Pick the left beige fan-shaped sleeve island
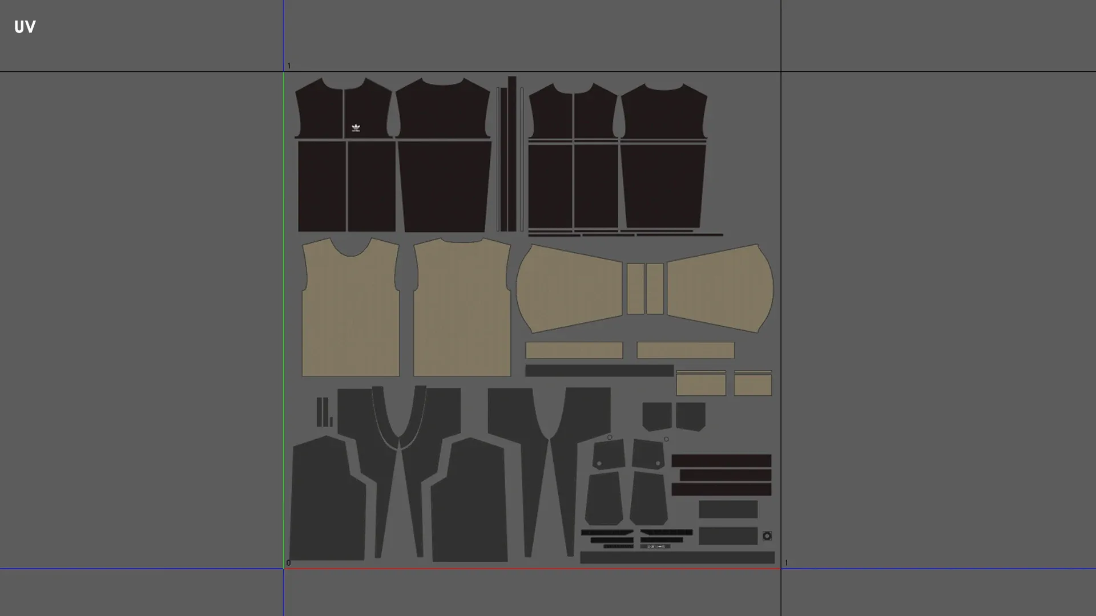 (569, 289)
